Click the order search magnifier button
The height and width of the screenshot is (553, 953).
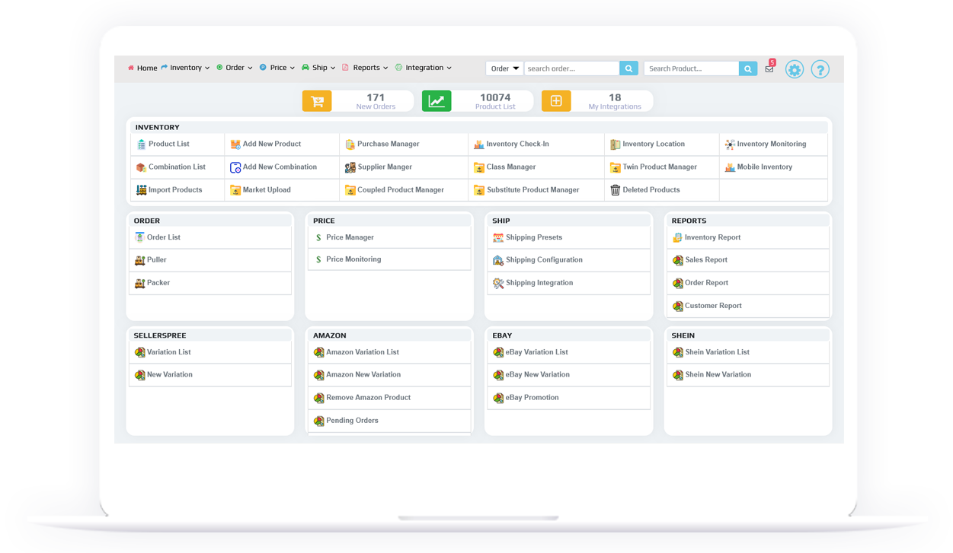point(628,68)
